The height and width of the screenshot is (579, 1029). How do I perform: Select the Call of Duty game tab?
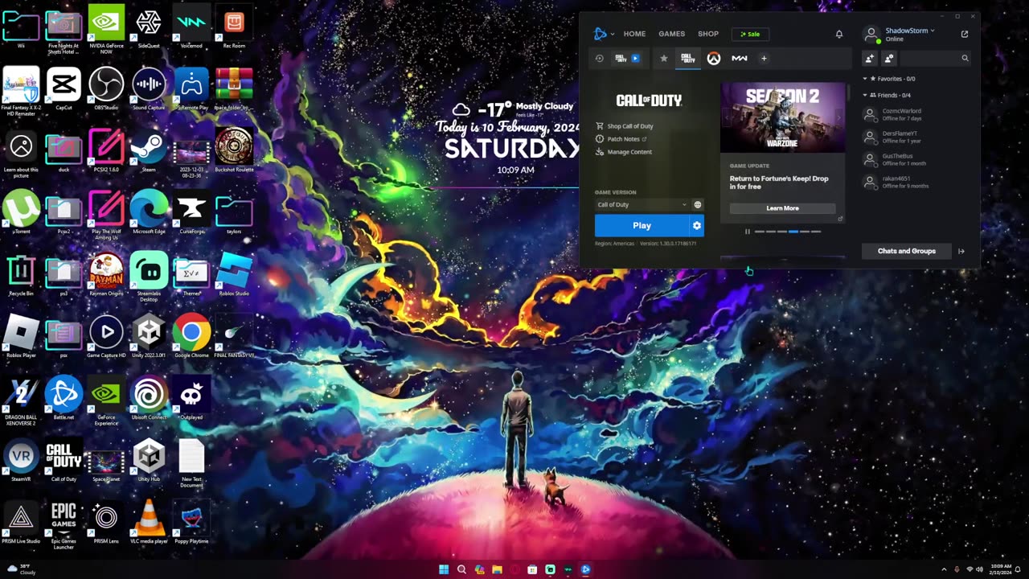point(687,58)
